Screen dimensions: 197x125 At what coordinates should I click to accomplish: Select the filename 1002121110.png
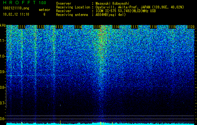click(x=16, y=8)
